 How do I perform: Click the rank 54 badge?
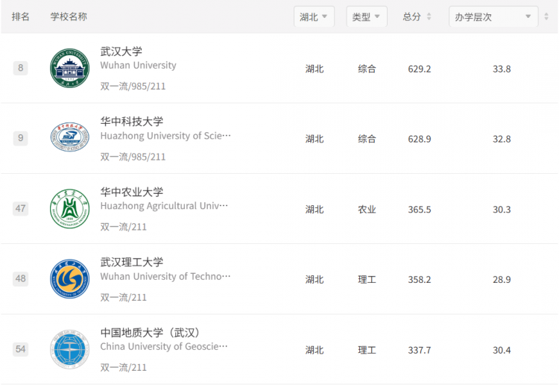(x=20, y=349)
